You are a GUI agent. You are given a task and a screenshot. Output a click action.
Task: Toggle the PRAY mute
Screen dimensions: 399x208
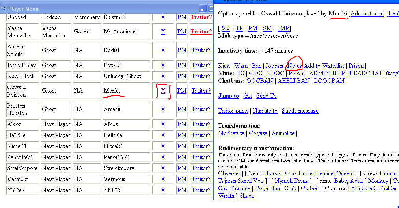point(296,73)
